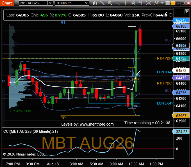The image size is (191, 167).
Task: Click the © 2026 NinjaTrader, LLC text
Action: click(x=24, y=154)
